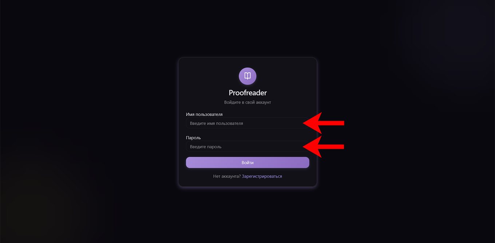This screenshot has height=243, width=495.
Task: Open the "Зарегистрироваться" registration link
Action: [x=262, y=176]
